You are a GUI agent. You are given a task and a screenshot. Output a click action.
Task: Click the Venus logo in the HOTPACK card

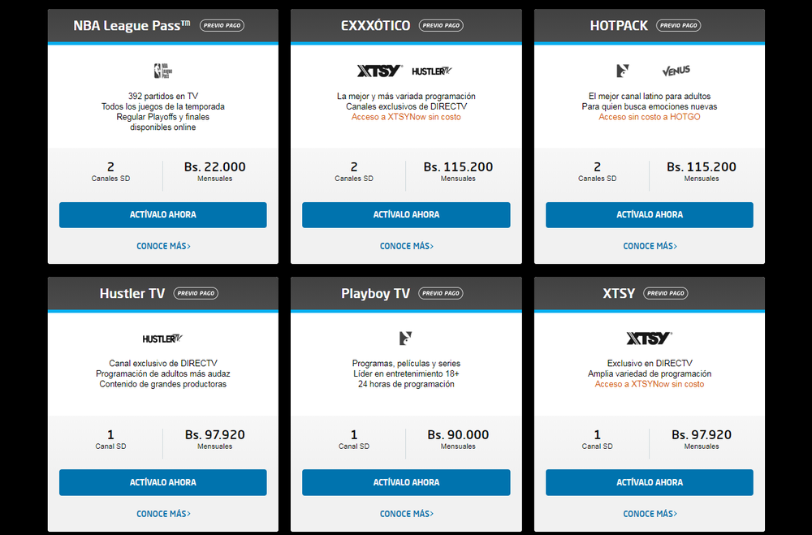pos(676,71)
